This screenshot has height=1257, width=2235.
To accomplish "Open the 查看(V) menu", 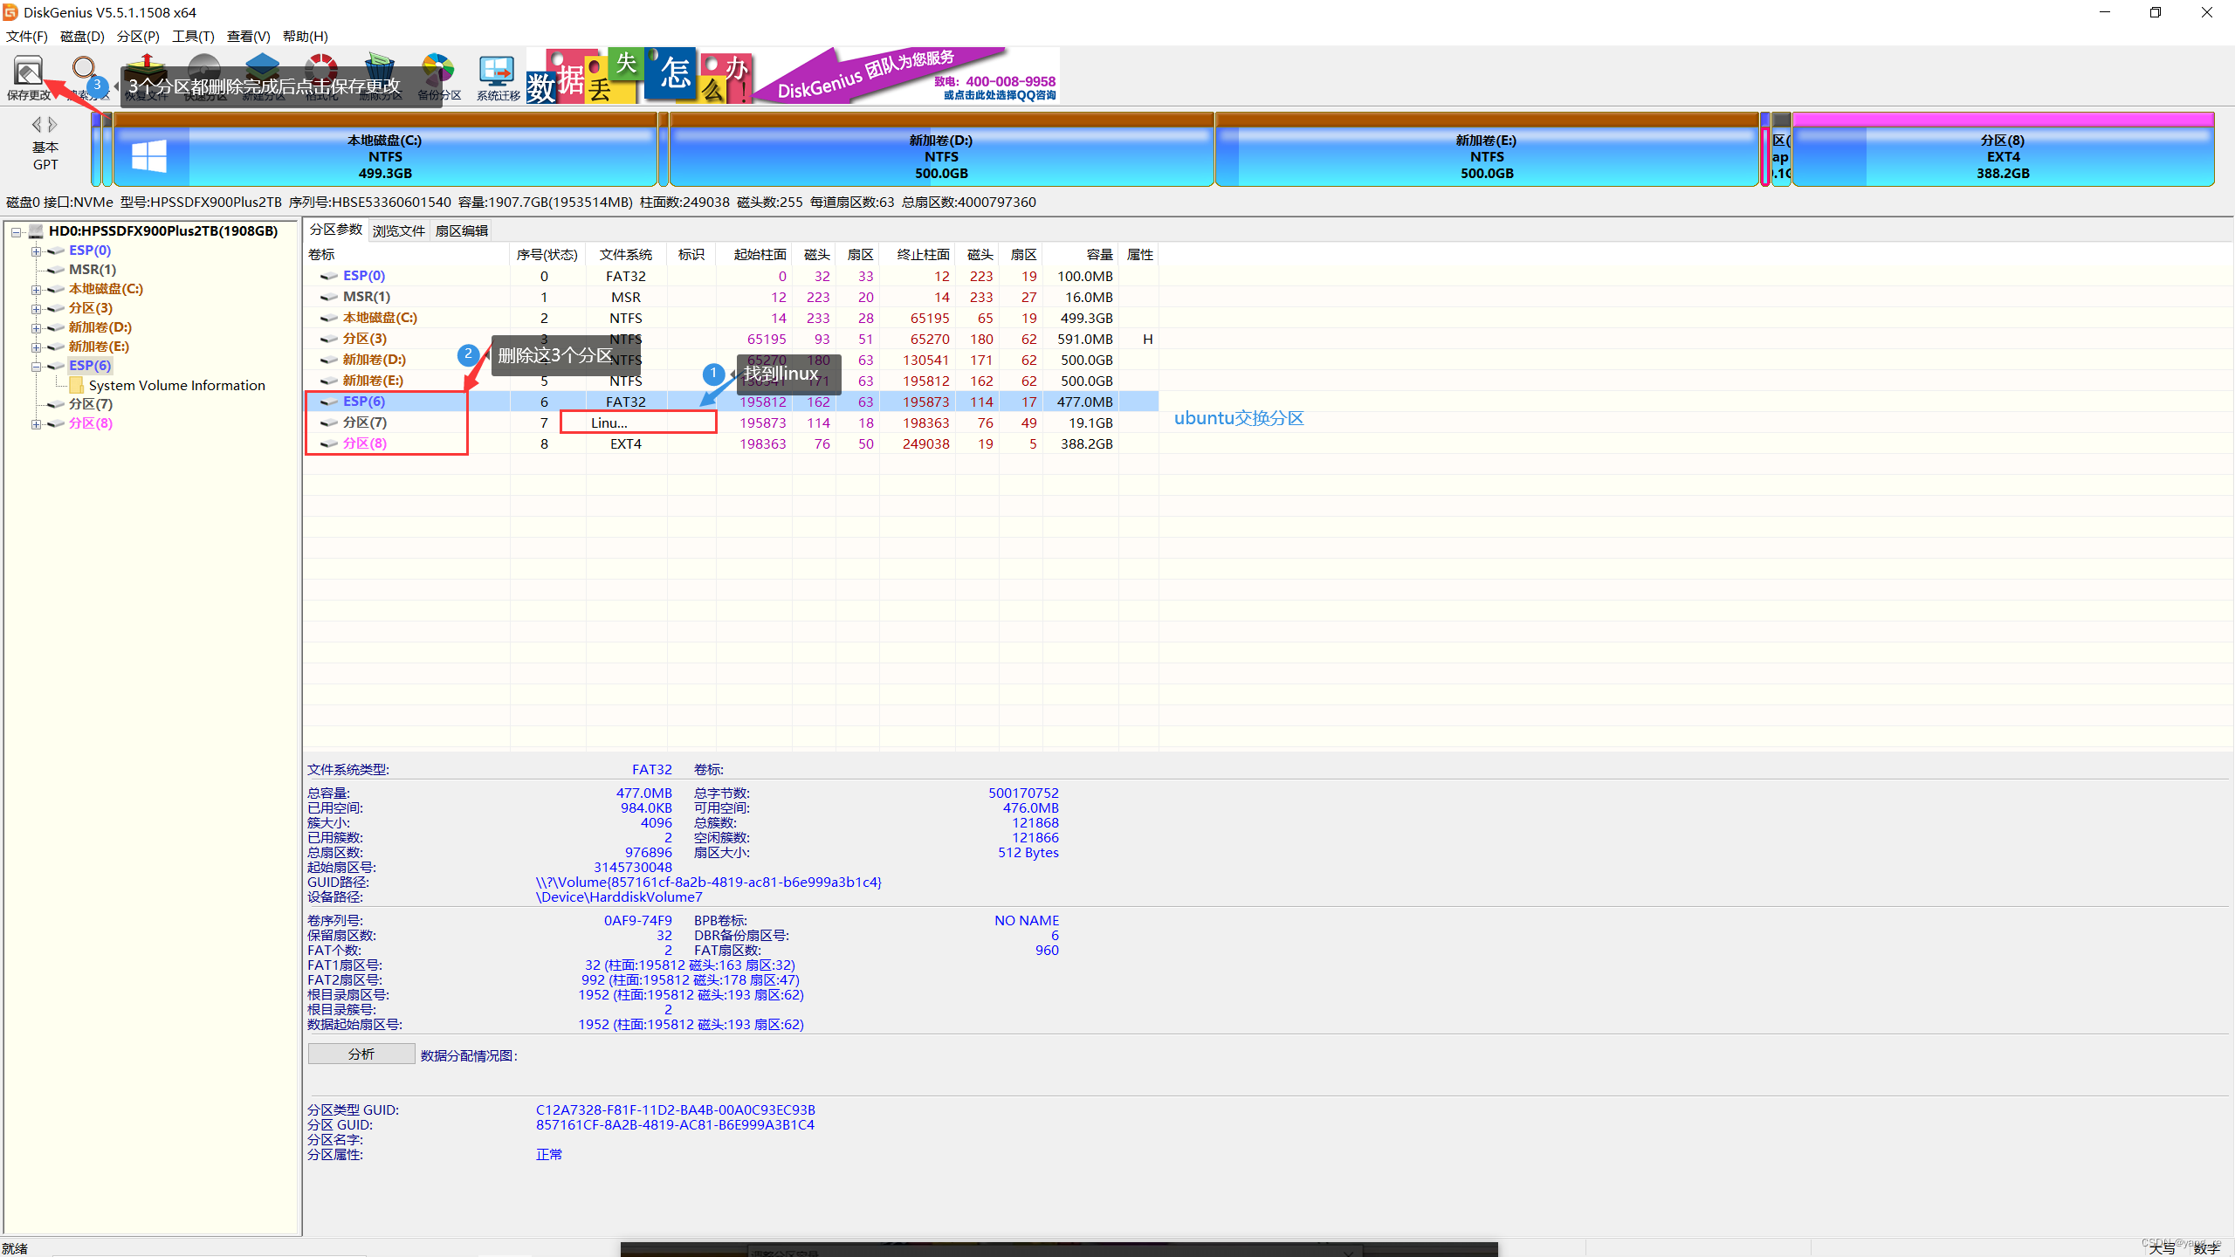I will tap(248, 36).
